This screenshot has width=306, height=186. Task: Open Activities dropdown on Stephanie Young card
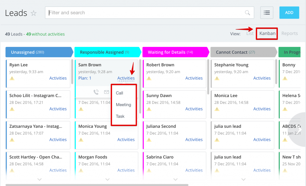262,78
